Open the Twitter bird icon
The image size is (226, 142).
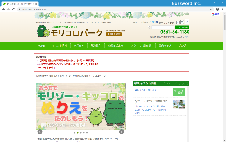pos(153,22)
